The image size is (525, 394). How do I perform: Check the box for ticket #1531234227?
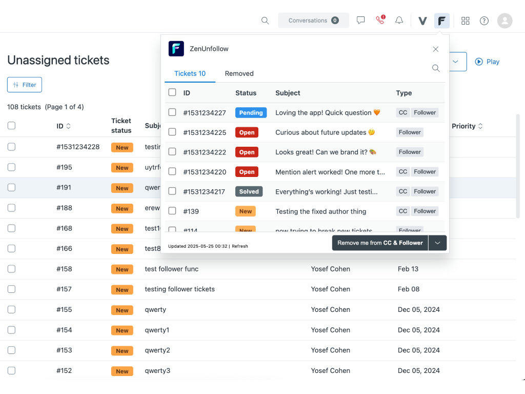172,112
